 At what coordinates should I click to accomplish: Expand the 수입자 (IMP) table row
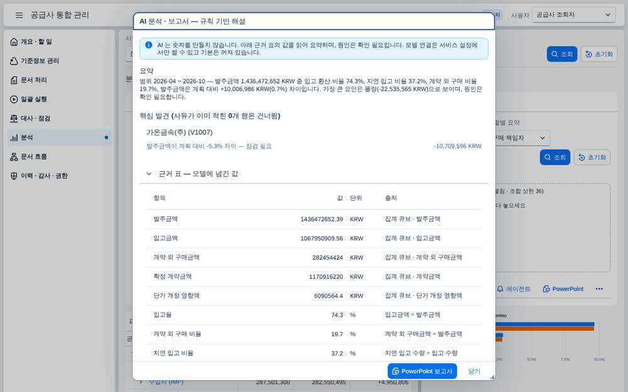141,382
